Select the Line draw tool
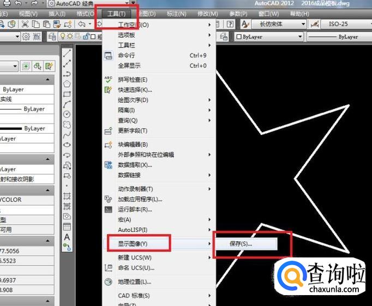 (x=67, y=53)
